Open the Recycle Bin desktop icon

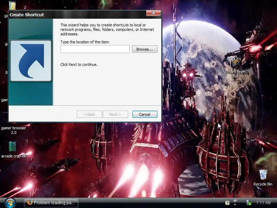(263, 177)
